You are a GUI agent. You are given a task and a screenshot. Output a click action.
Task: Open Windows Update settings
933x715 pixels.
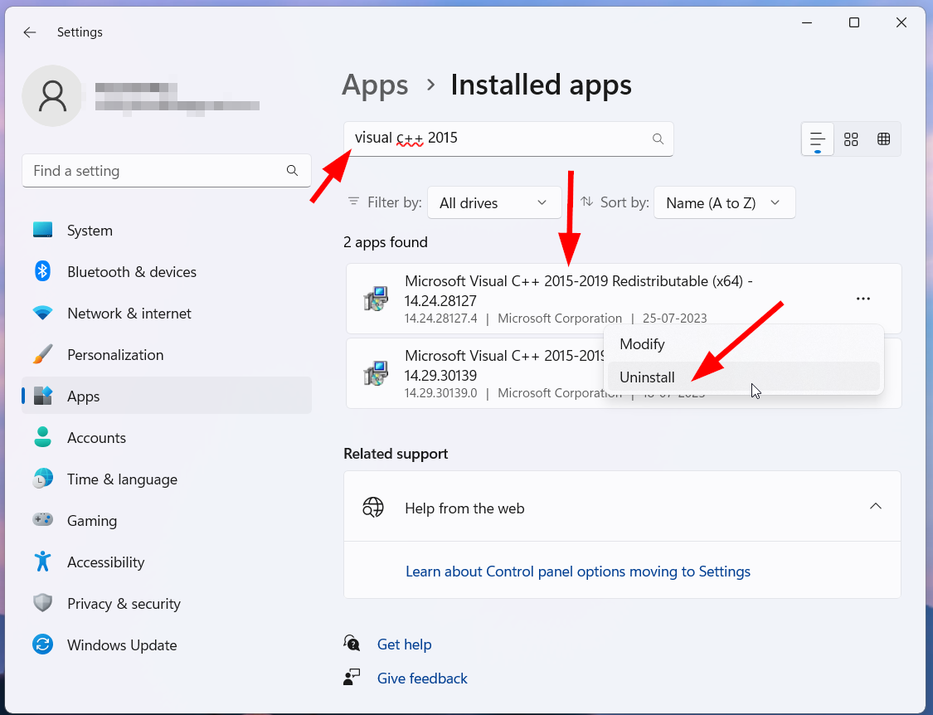click(167, 644)
